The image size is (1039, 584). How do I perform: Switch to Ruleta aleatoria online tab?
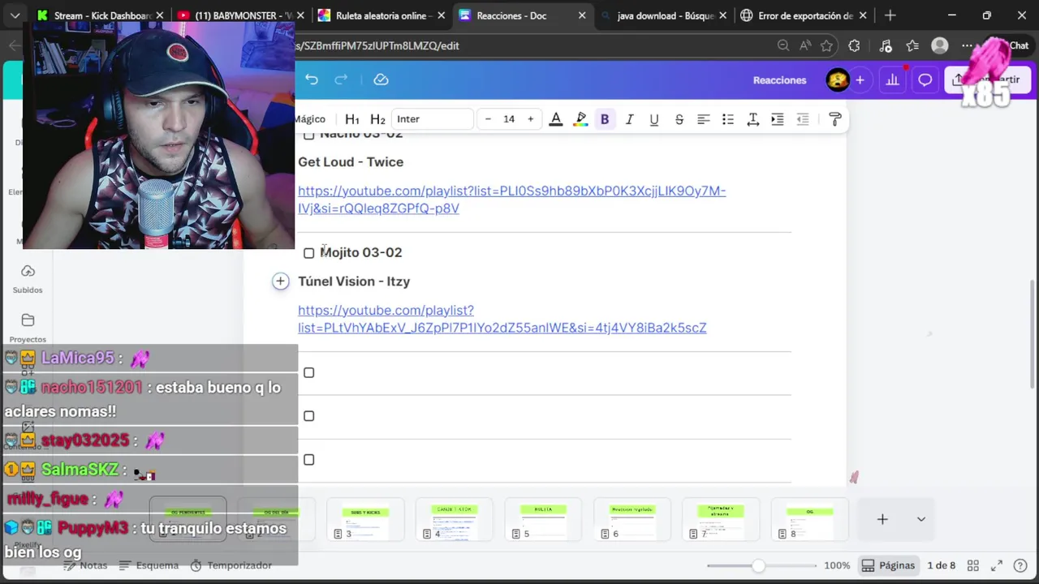pyautogui.click(x=381, y=15)
